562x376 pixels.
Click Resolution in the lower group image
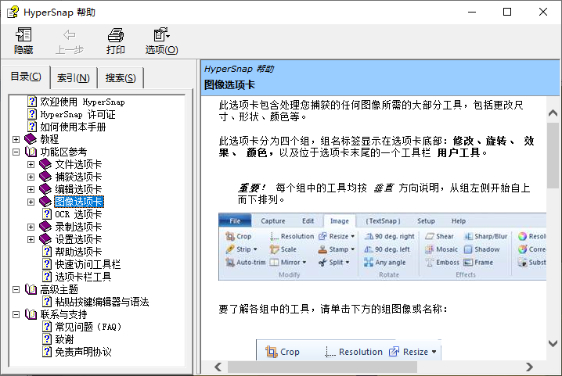(354, 352)
